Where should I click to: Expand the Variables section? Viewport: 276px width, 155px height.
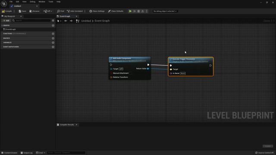coord(7,43)
